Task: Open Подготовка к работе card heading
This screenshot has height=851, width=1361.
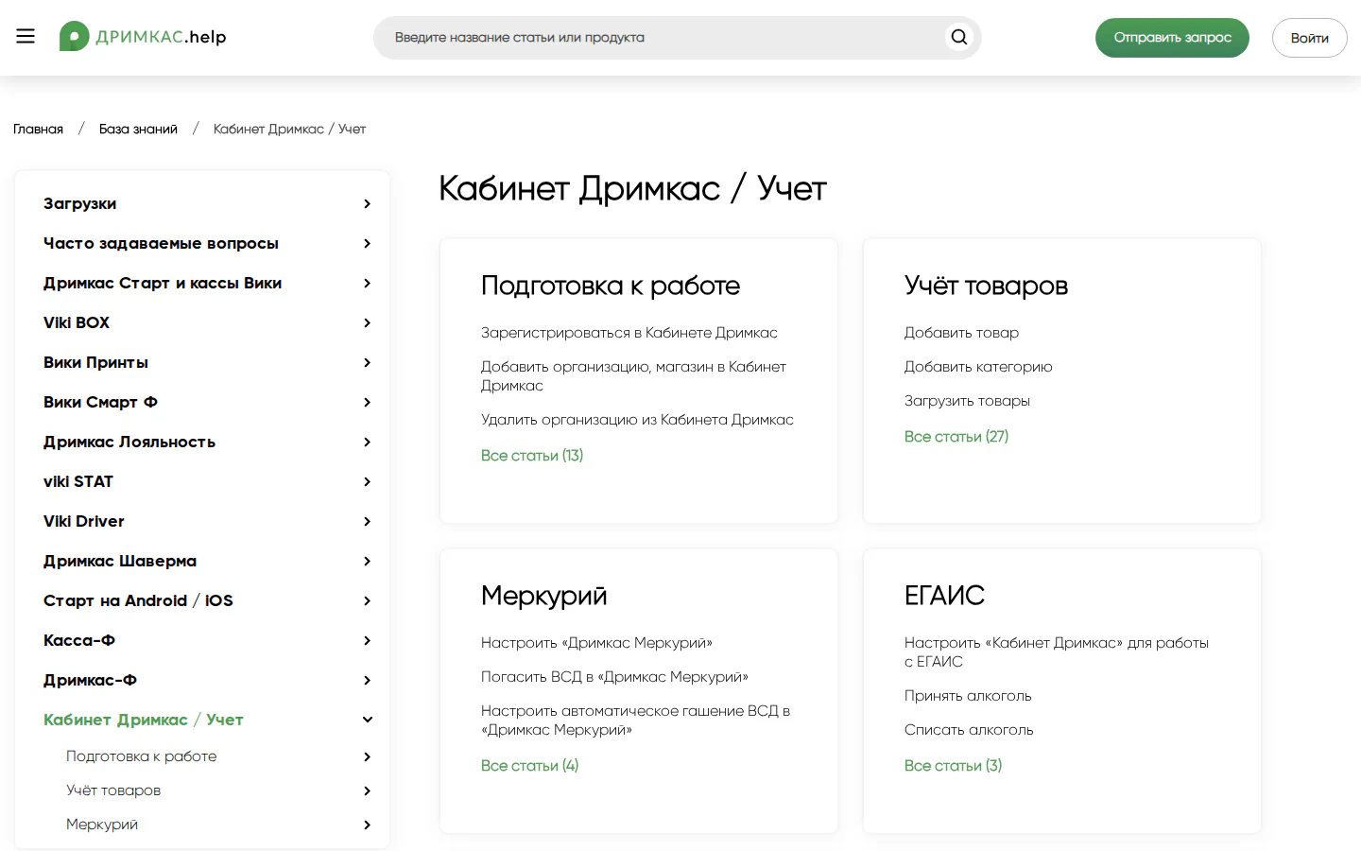Action: [611, 286]
